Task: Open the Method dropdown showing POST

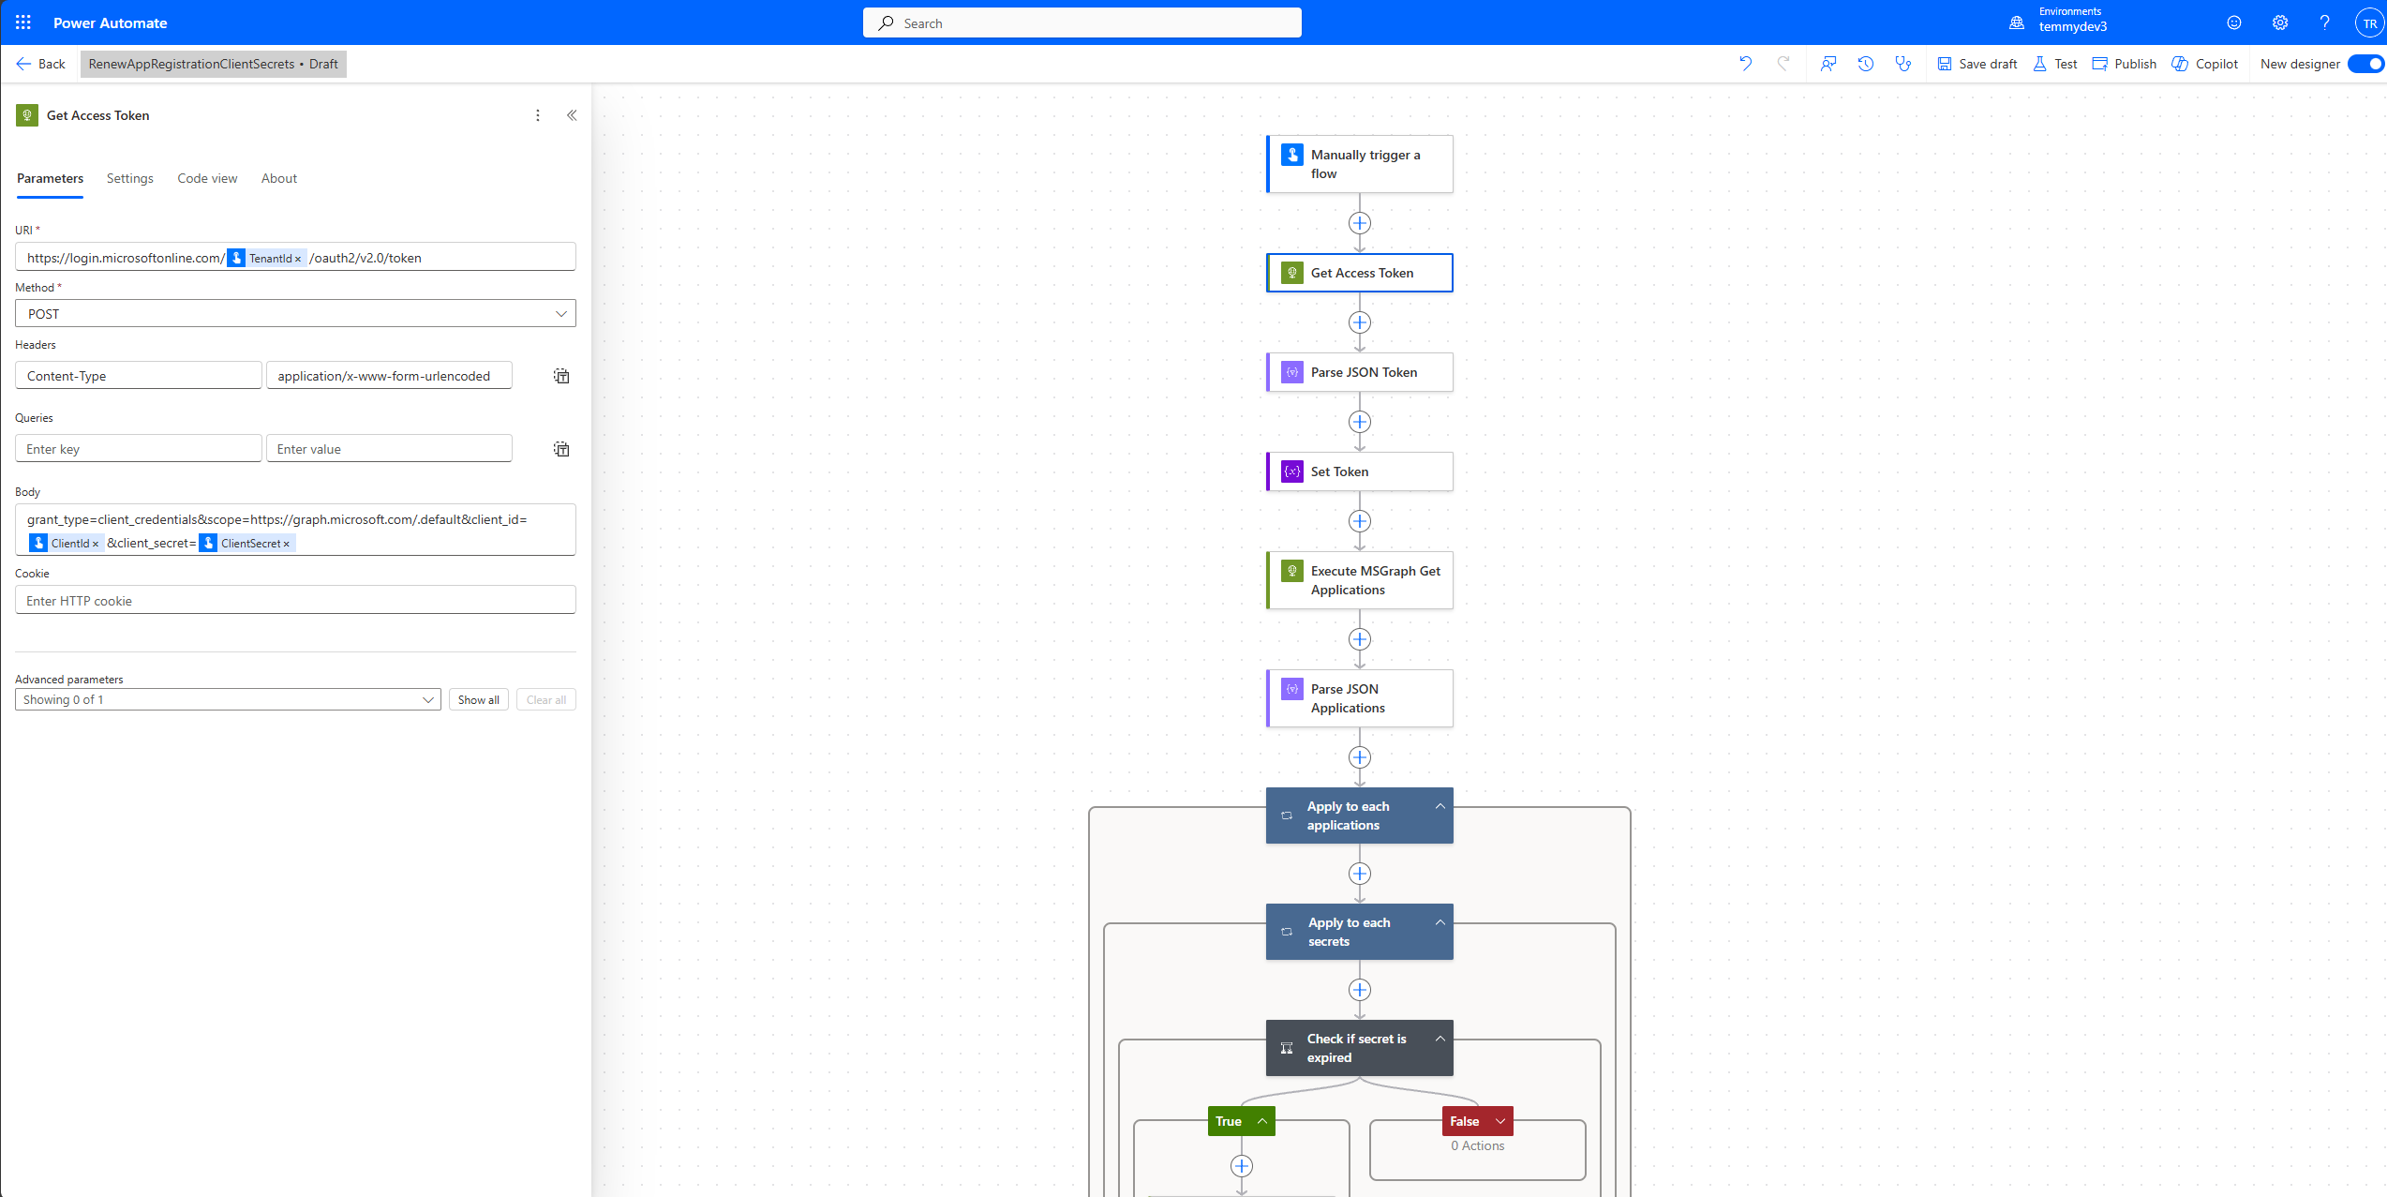Action: (x=295, y=314)
